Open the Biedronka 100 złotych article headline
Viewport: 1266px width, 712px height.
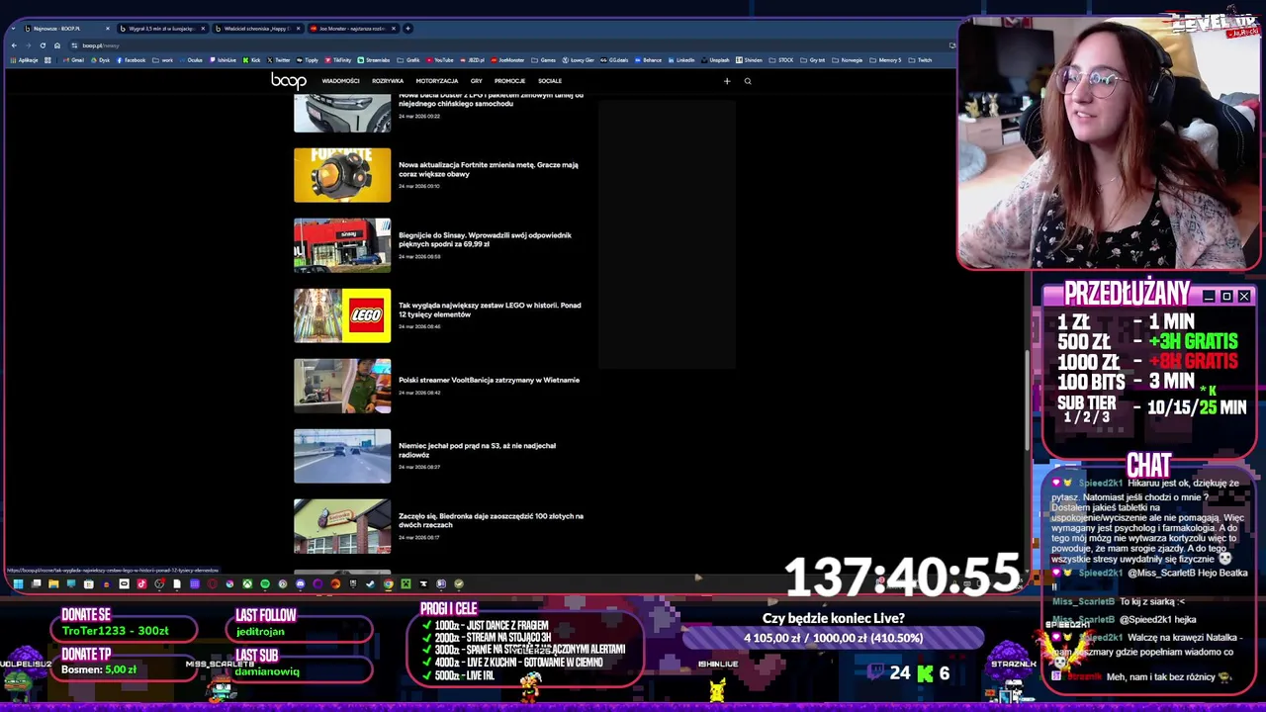[492, 520]
